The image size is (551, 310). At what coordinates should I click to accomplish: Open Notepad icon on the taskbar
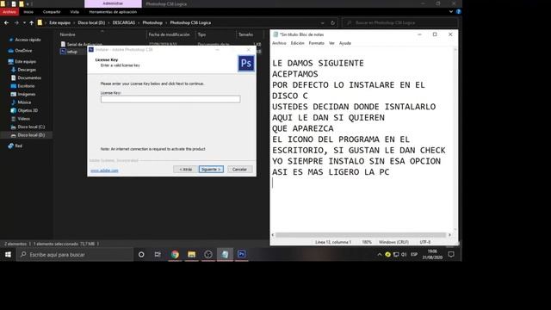(225, 255)
